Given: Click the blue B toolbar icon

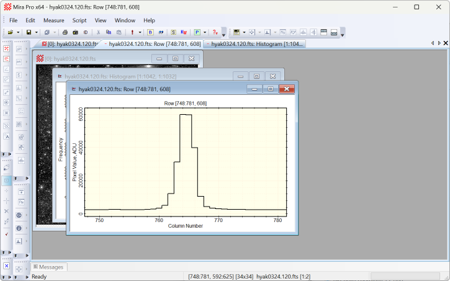Looking at the screenshot, I should tap(150, 32).
